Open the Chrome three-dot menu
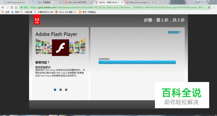This screenshot has height=116, width=217. [214, 7]
